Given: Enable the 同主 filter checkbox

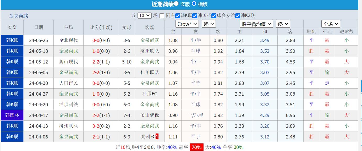Looking at the screenshot, I should click(162, 16).
